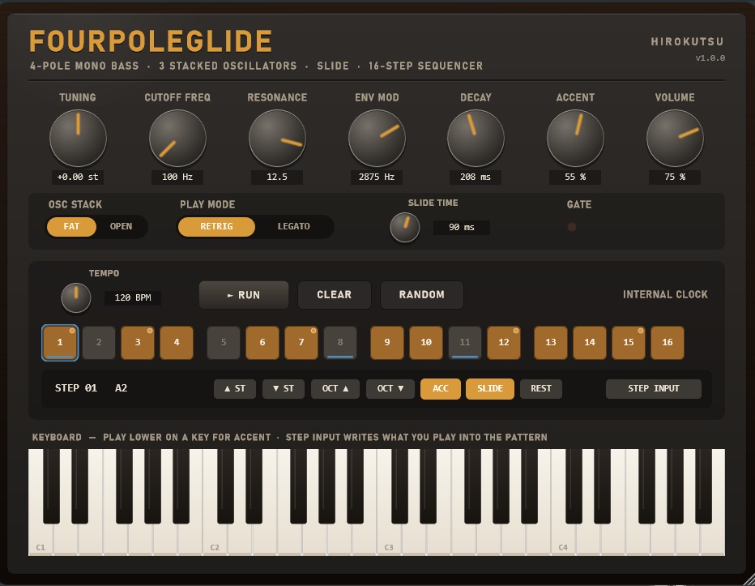Click the tempo value 120 BPM
The width and height of the screenshot is (755, 586).
click(133, 297)
